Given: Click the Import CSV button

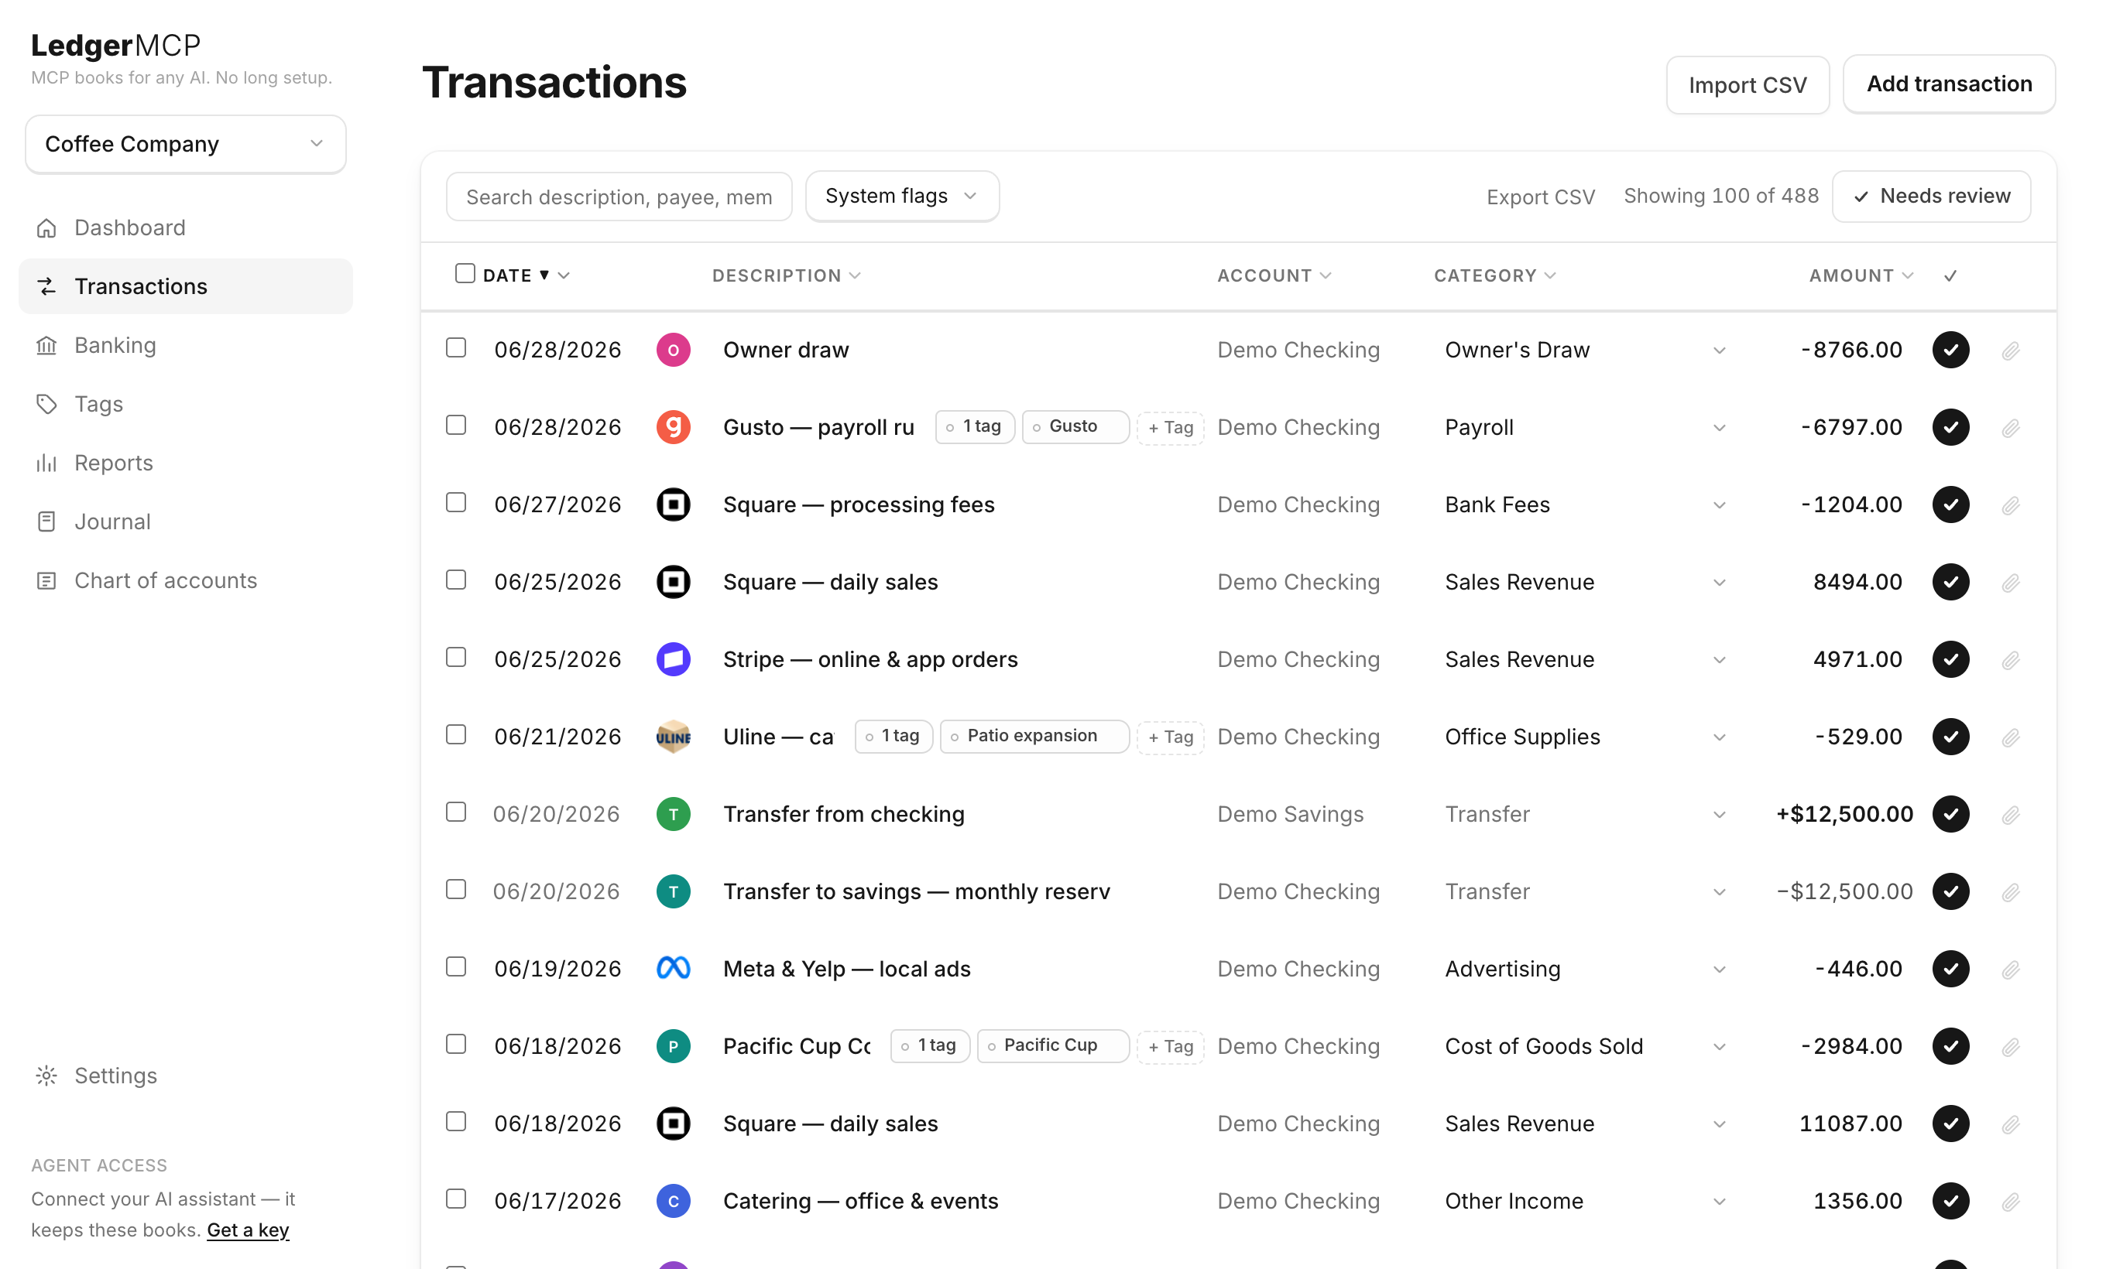Looking at the screenshot, I should click(x=1747, y=84).
